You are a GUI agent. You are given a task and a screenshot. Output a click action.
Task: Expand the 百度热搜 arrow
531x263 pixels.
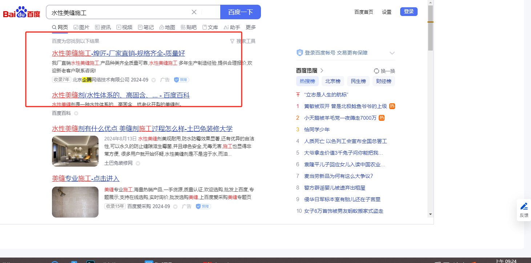(x=322, y=71)
